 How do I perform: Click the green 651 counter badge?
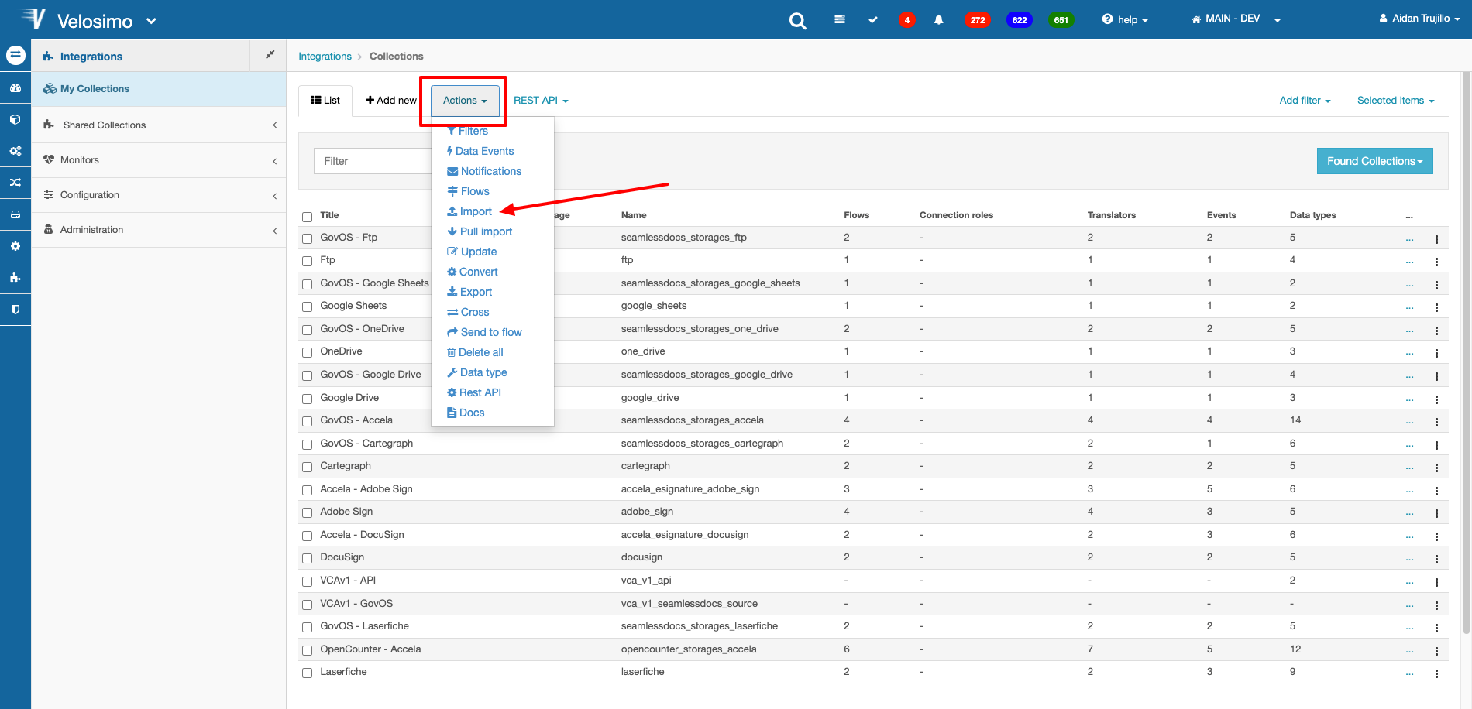(x=1061, y=20)
